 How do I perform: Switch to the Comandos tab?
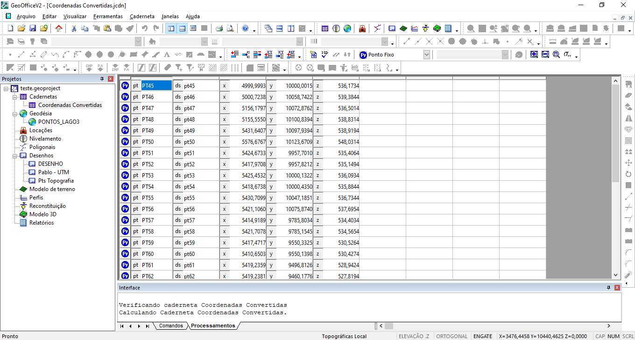(x=171, y=326)
